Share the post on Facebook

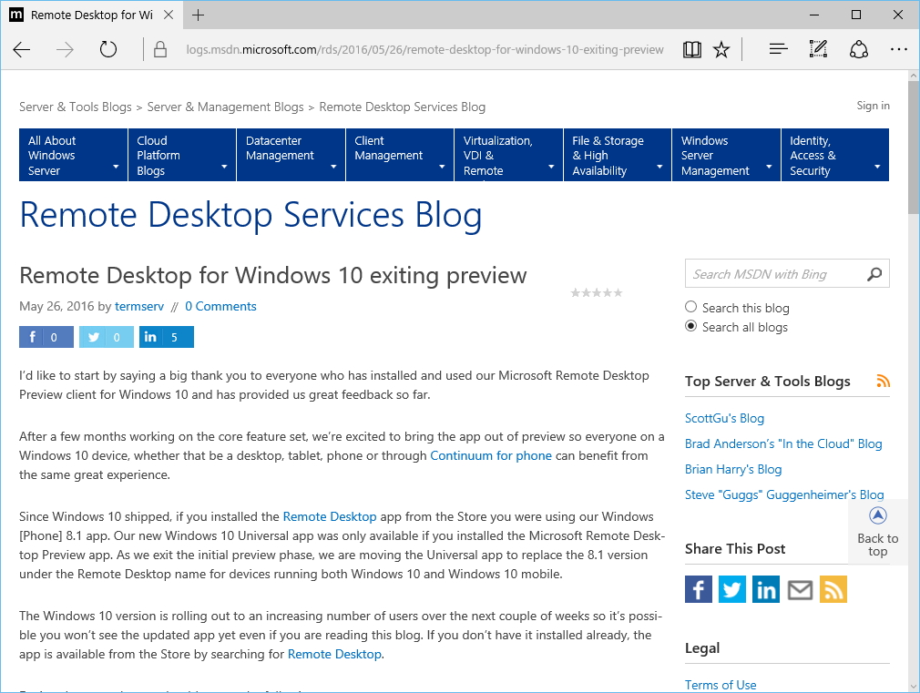[x=698, y=589]
